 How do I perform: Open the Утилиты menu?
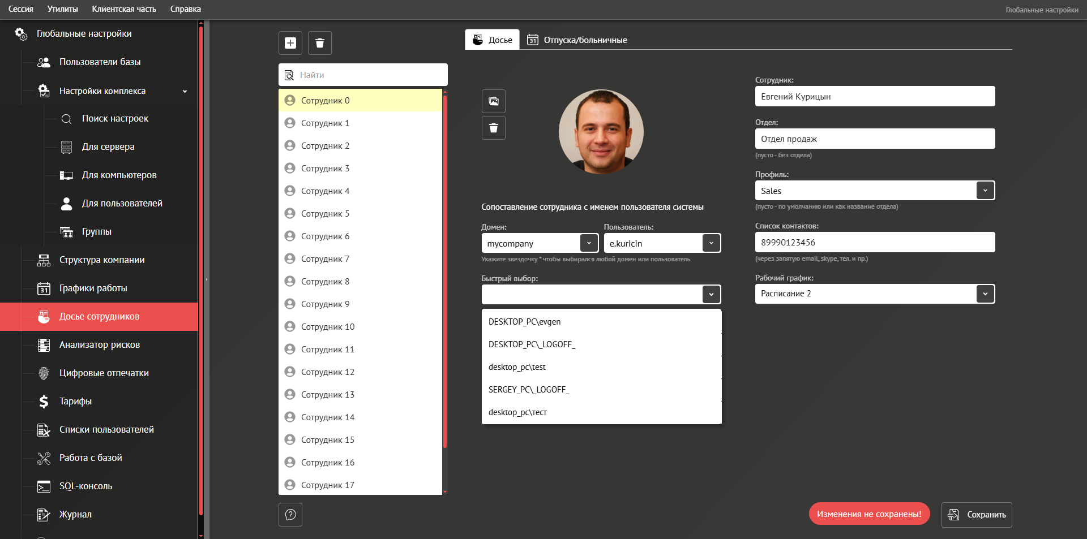[62, 9]
